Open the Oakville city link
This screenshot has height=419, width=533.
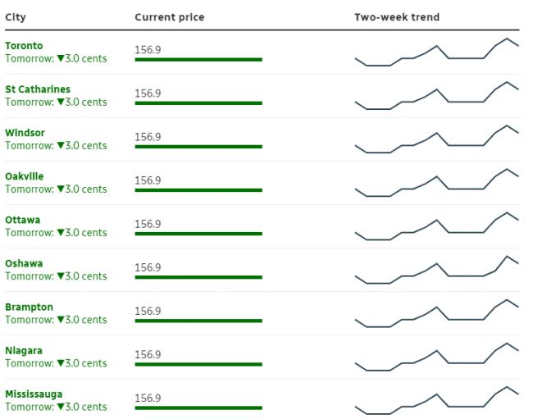click(x=24, y=176)
